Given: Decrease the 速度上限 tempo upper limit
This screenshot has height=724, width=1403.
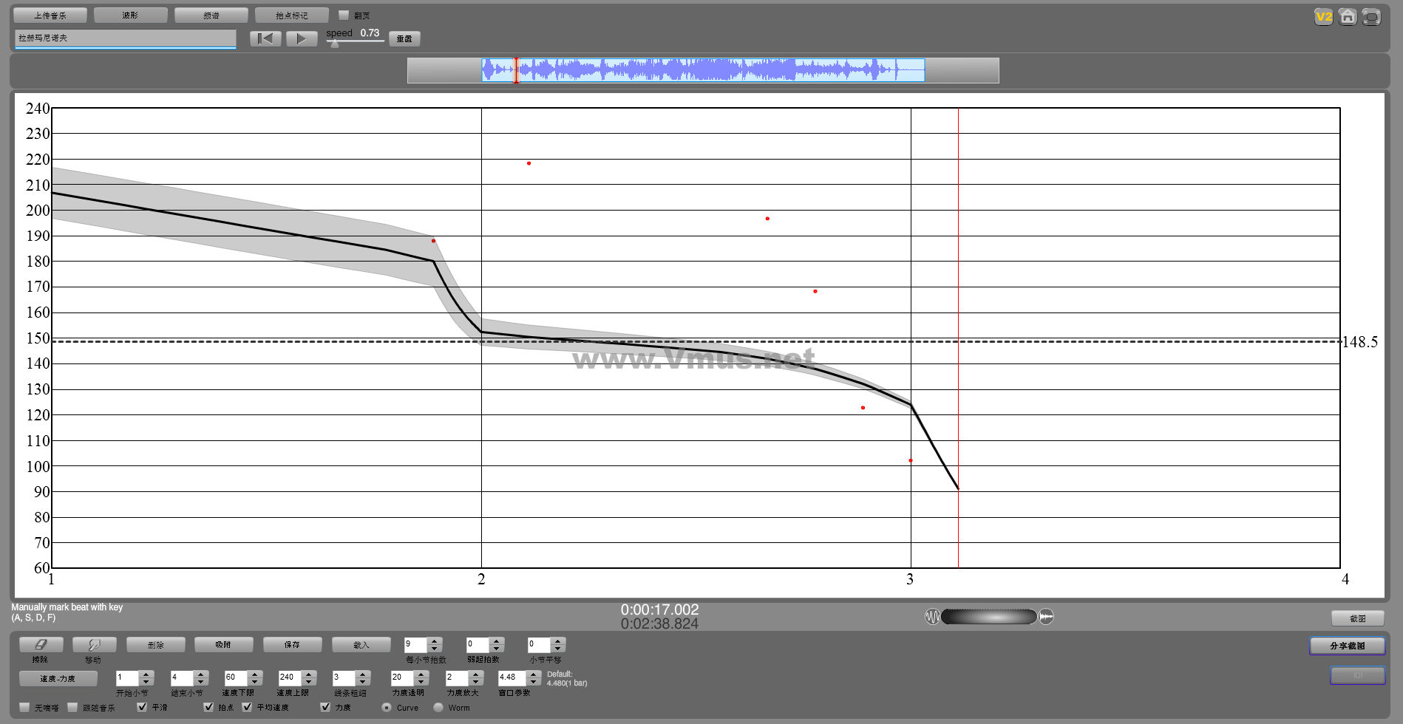Looking at the screenshot, I should pos(309,681).
